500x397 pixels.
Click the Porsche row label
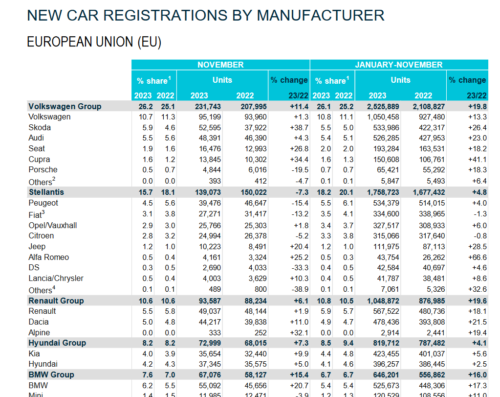point(43,169)
